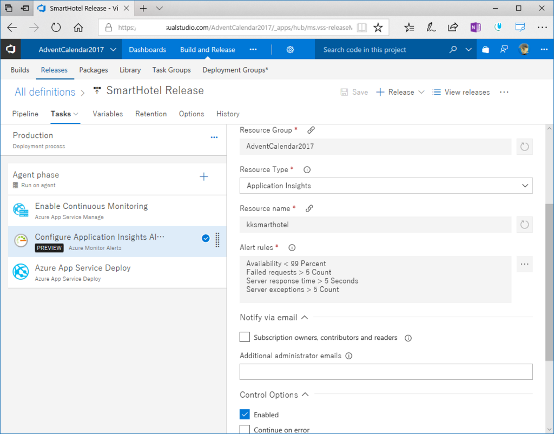Screen dimensions: 554x434
Task: Open the Retention tab
Action: coord(151,114)
